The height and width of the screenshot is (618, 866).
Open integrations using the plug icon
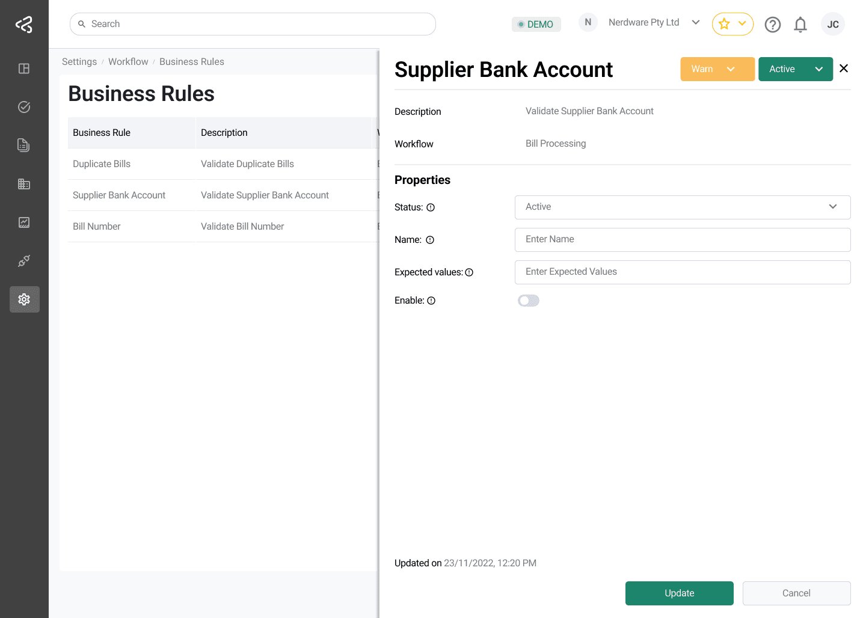click(x=24, y=260)
